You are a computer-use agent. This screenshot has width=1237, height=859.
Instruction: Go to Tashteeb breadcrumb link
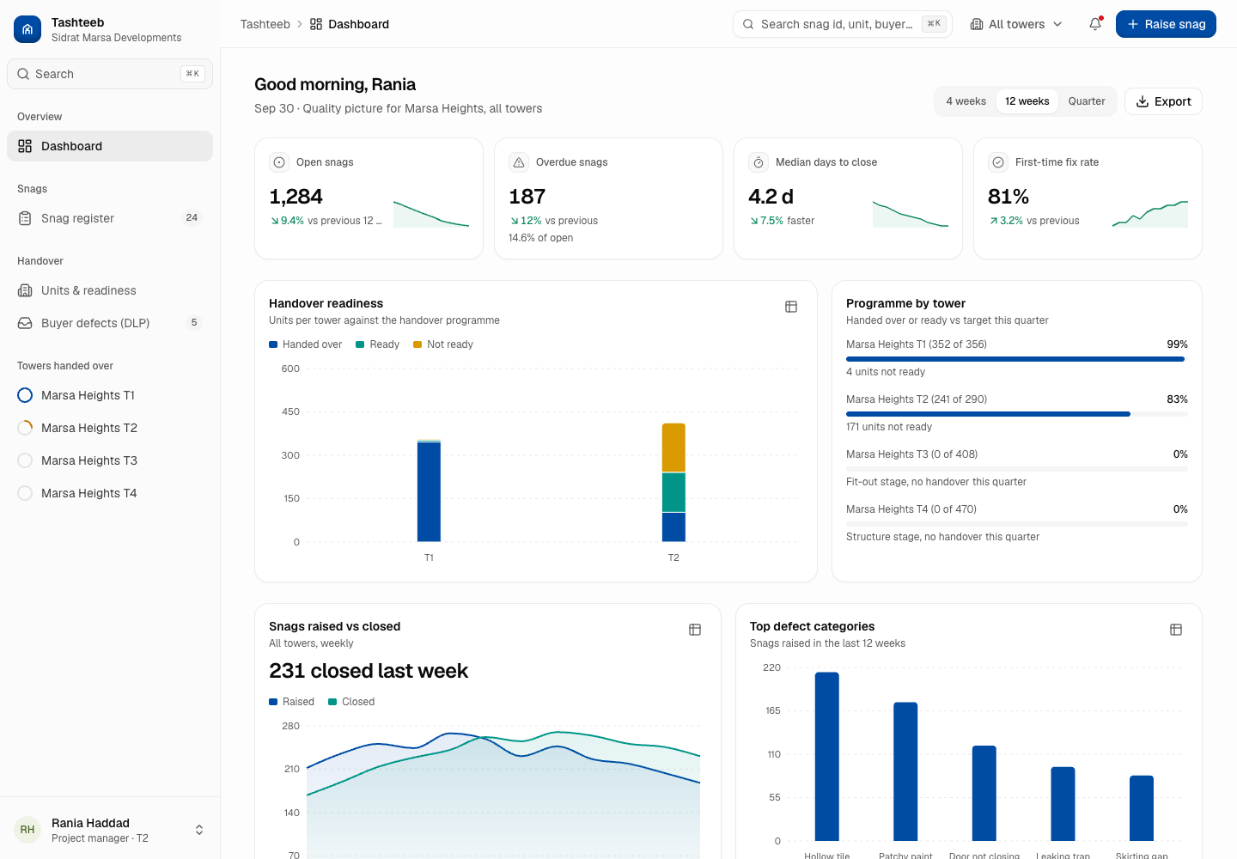pyautogui.click(x=265, y=24)
